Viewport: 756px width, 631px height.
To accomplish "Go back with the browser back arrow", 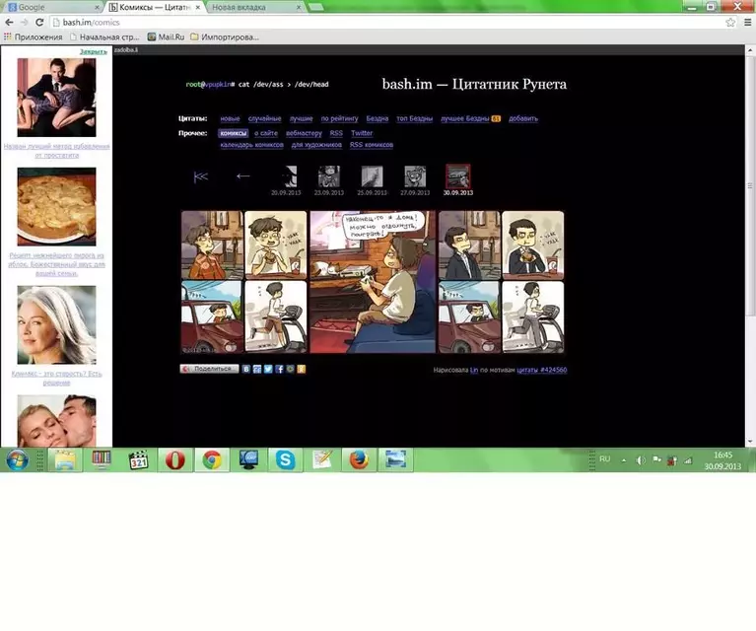I will click(x=9, y=23).
